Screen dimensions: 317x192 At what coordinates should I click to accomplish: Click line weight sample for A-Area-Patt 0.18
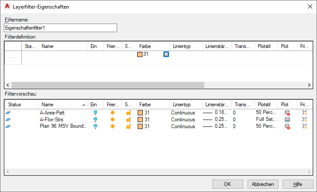tap(208, 113)
